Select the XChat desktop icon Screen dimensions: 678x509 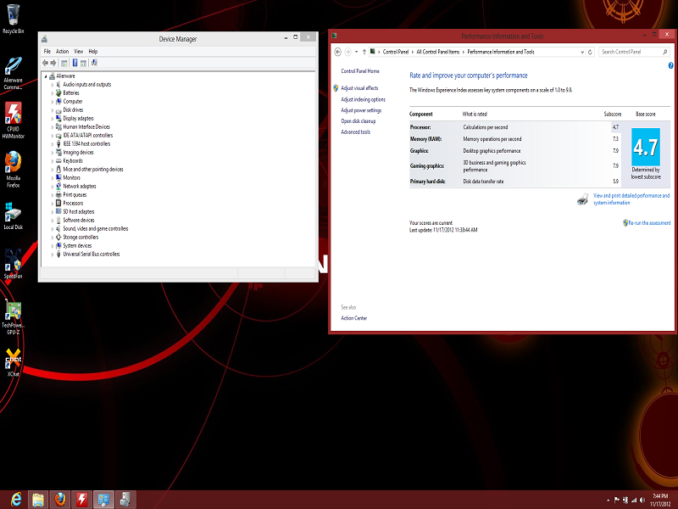[x=13, y=363]
